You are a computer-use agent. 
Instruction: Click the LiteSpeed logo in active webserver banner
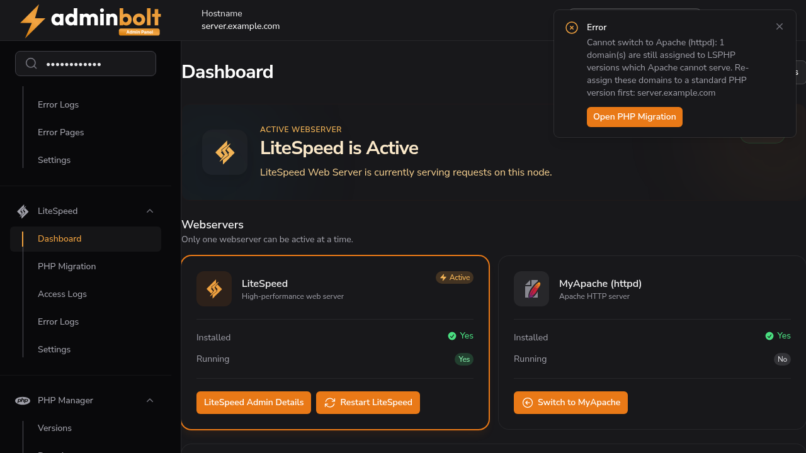coord(225,152)
